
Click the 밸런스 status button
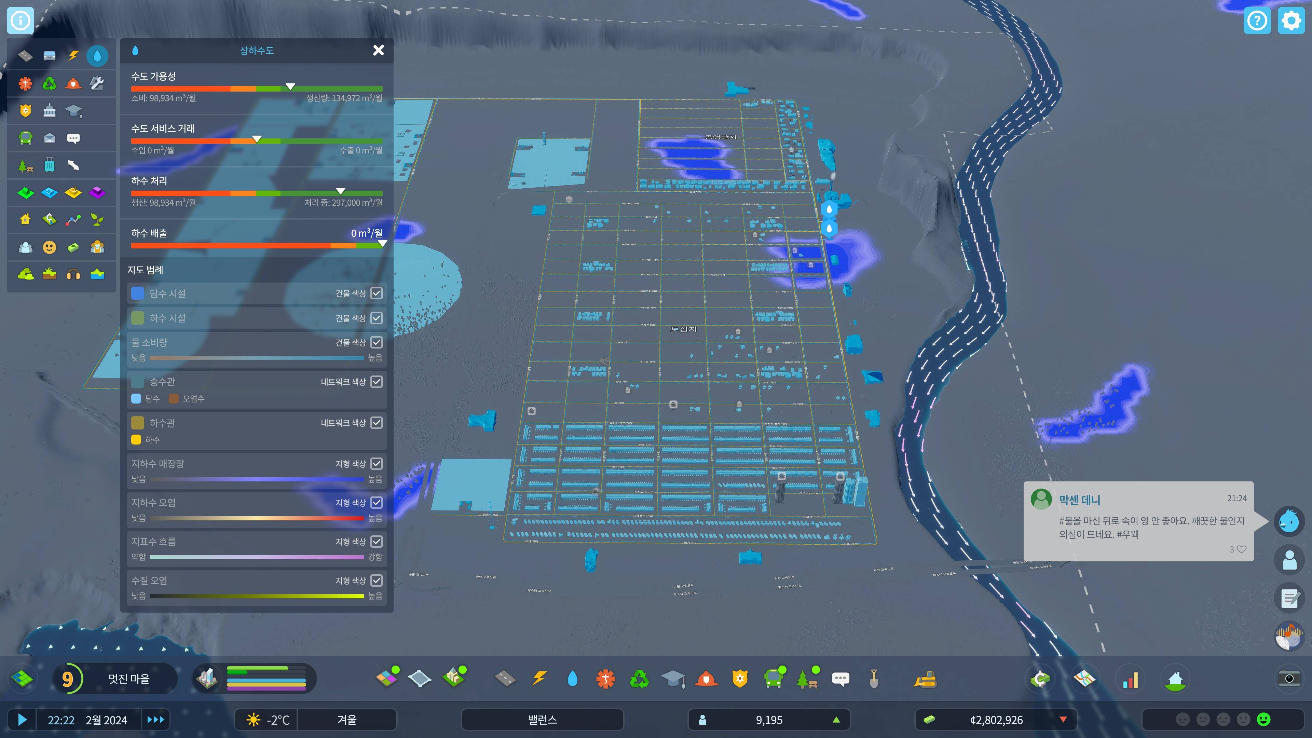(542, 720)
